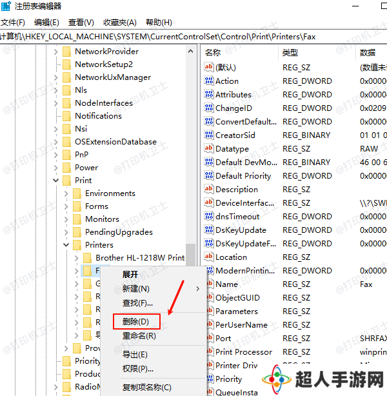Image resolution: width=387 pixels, height=396 pixels.
Task: Open the 新建(N) submenu arrow
Action: pos(197,289)
